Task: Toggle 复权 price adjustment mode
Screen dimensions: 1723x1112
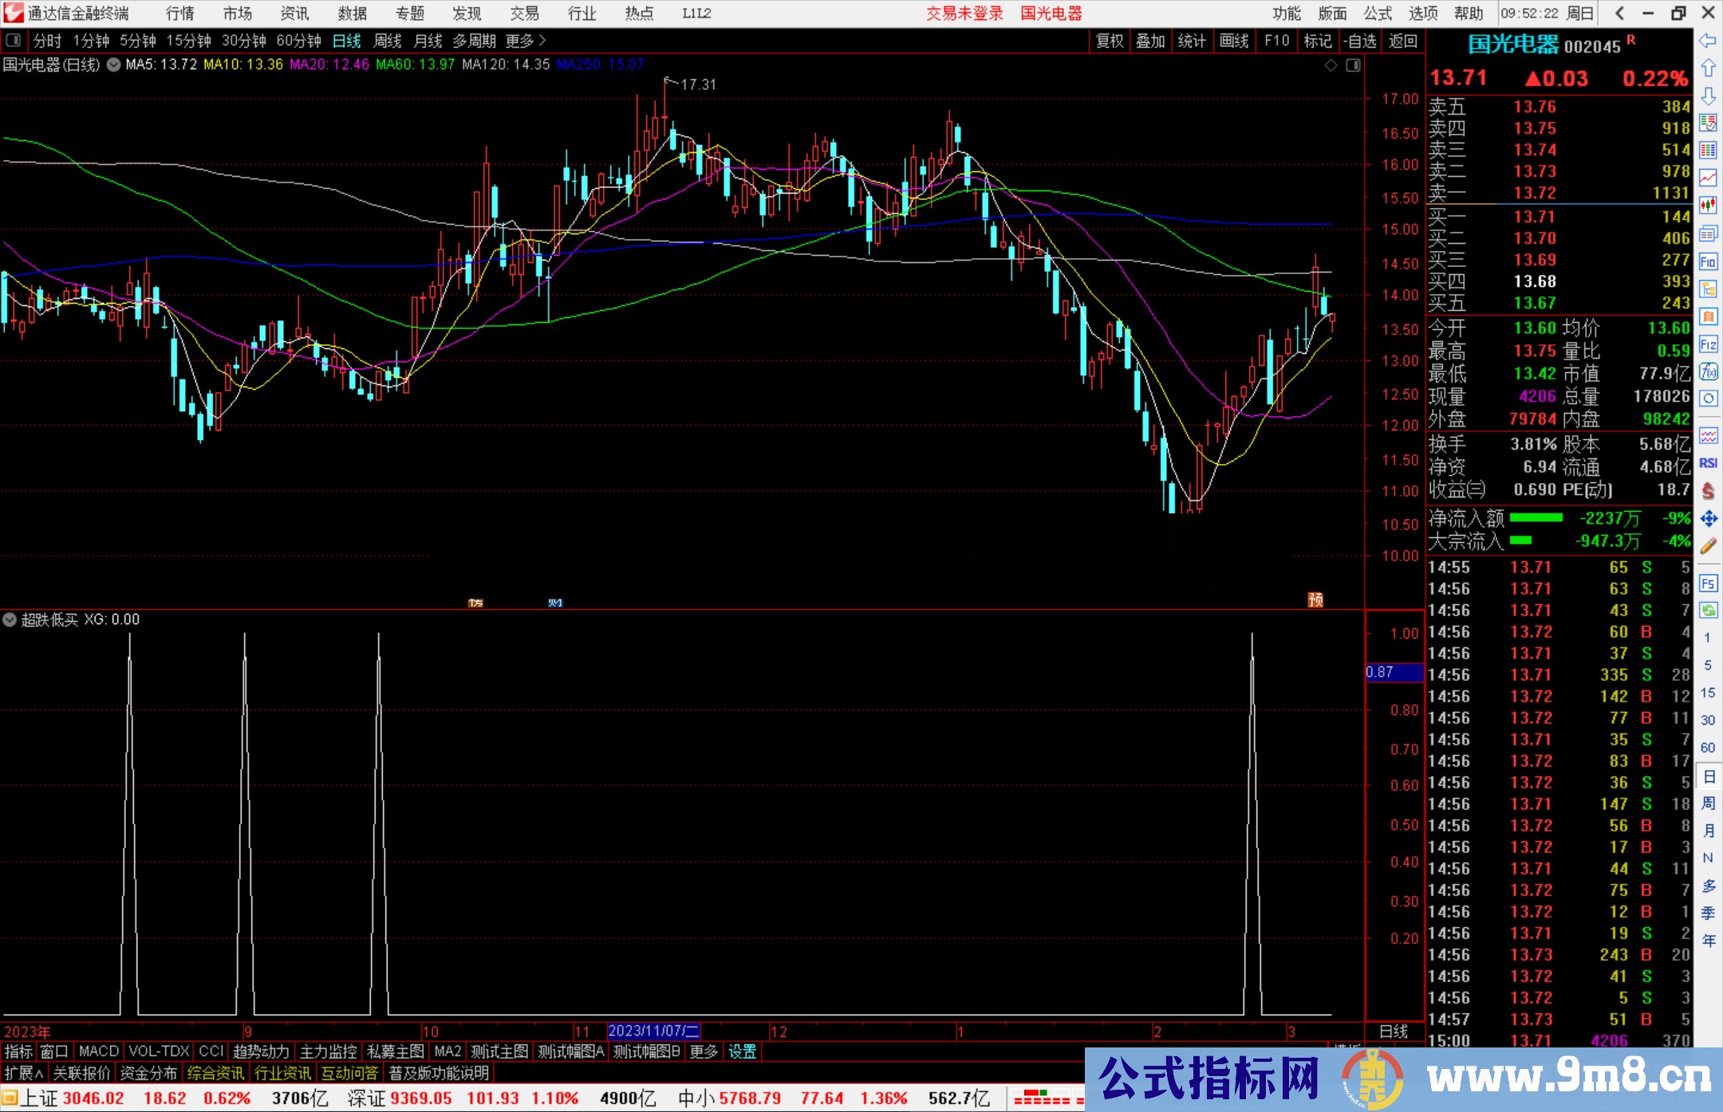Action: tap(1109, 41)
